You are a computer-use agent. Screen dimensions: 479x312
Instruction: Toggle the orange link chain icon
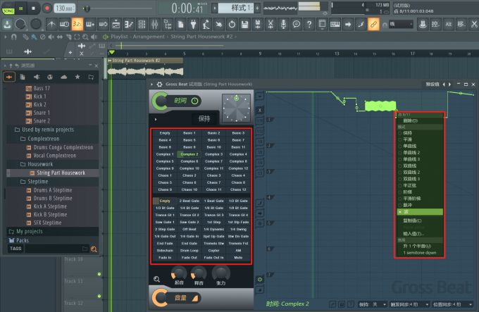[x=373, y=24]
